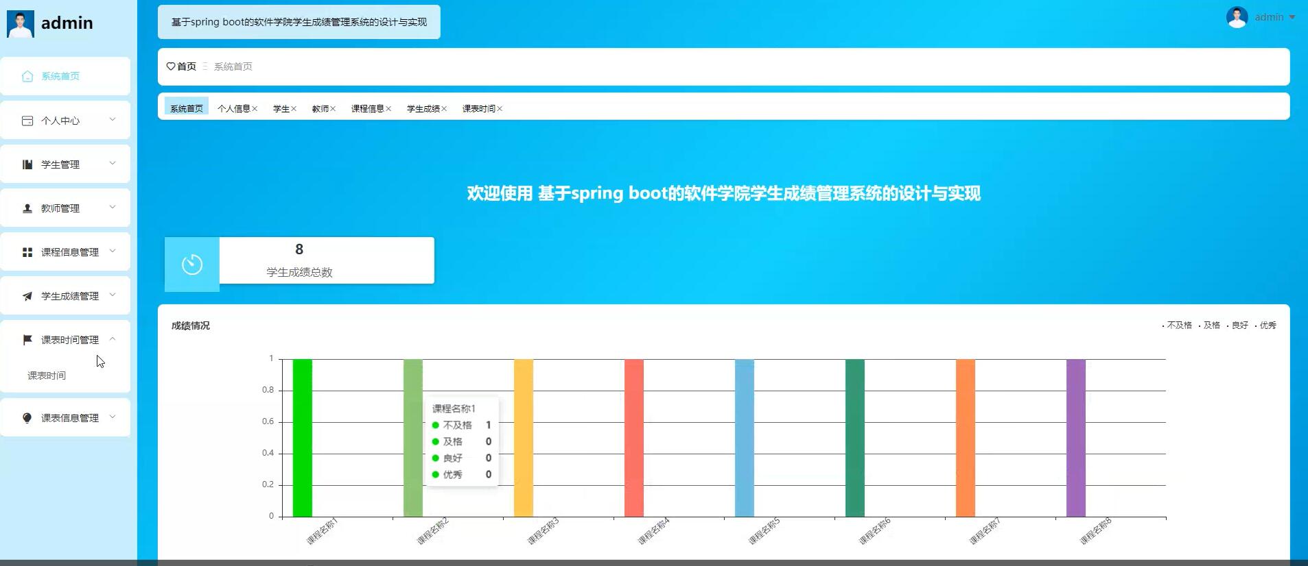
Task: Open the admin user dropdown arrow
Action: coord(1292,17)
